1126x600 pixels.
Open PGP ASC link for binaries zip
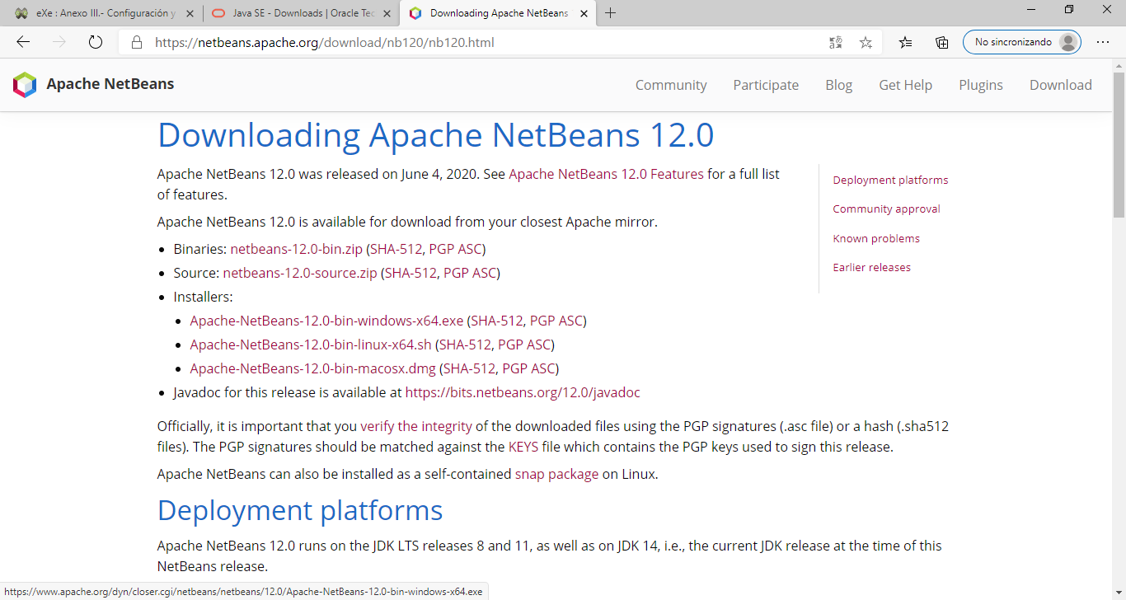point(455,249)
